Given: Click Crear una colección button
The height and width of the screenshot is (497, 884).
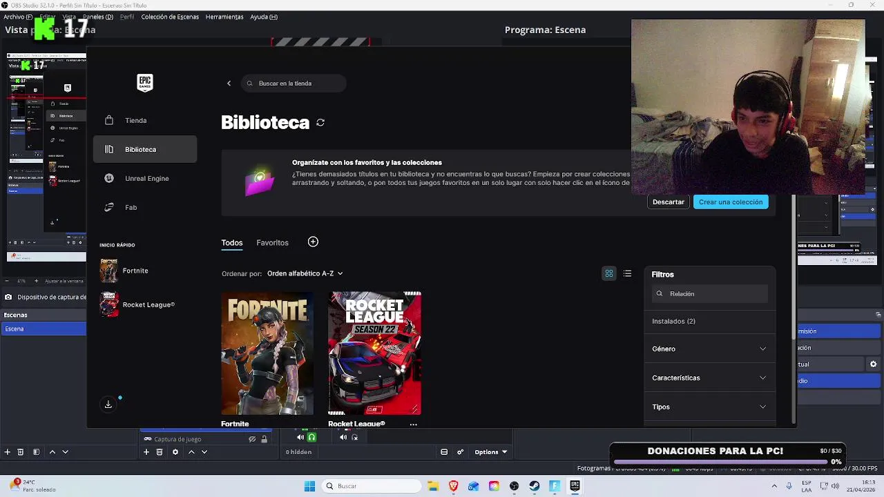Looking at the screenshot, I should [731, 202].
